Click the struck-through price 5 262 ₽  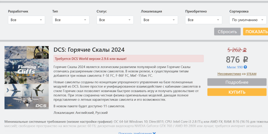[237, 50]
